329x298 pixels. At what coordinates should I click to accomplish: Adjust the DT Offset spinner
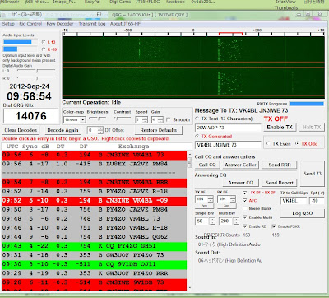[x=95, y=130]
